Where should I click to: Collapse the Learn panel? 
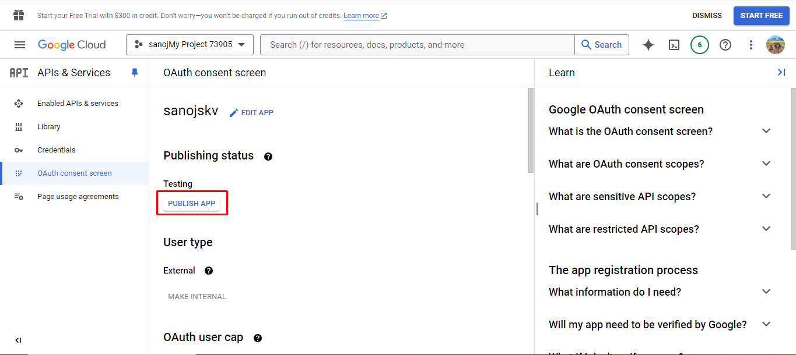tap(781, 72)
